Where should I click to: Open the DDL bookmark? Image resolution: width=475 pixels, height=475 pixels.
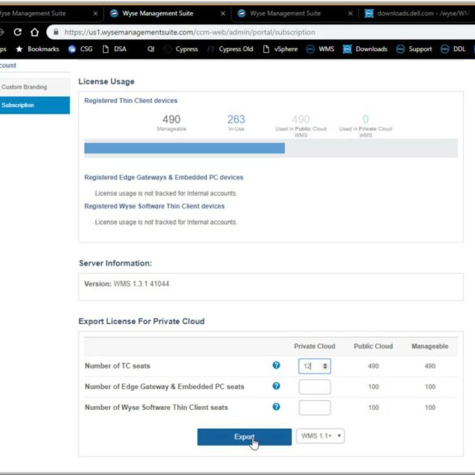coord(453,49)
